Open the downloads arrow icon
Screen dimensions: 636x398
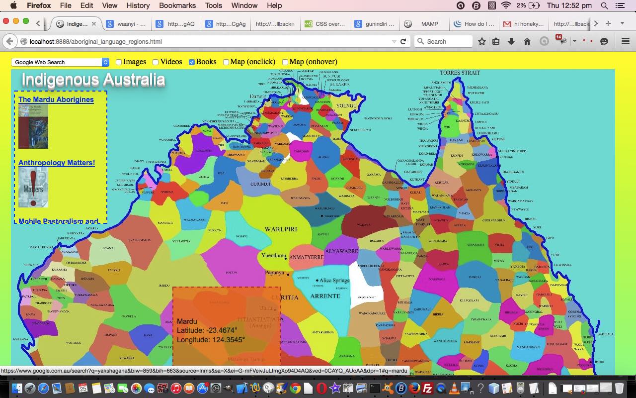pos(511,42)
